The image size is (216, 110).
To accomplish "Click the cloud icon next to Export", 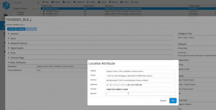I will [x=64, y=2].
